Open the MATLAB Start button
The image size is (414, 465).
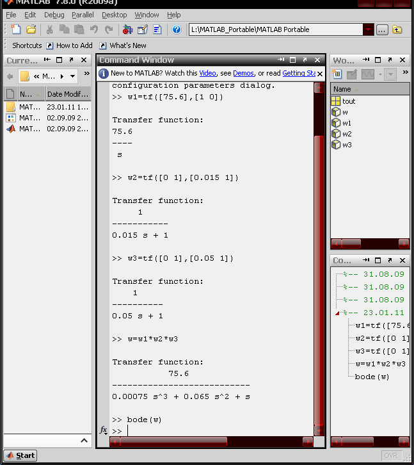tap(20, 455)
